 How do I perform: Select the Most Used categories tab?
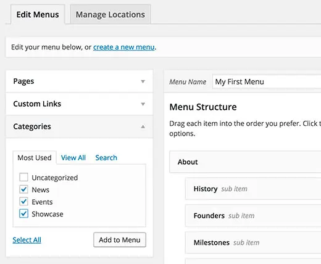[x=35, y=158]
